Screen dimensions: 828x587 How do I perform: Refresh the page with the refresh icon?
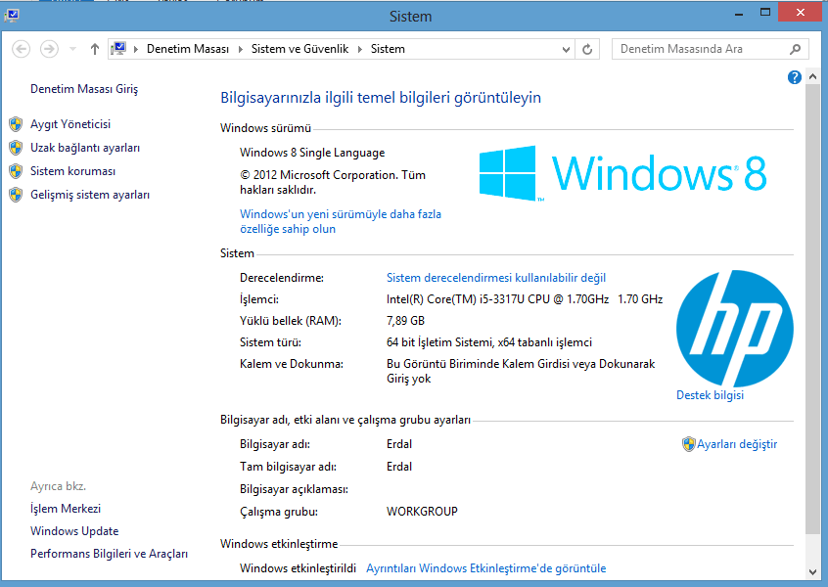coord(587,49)
